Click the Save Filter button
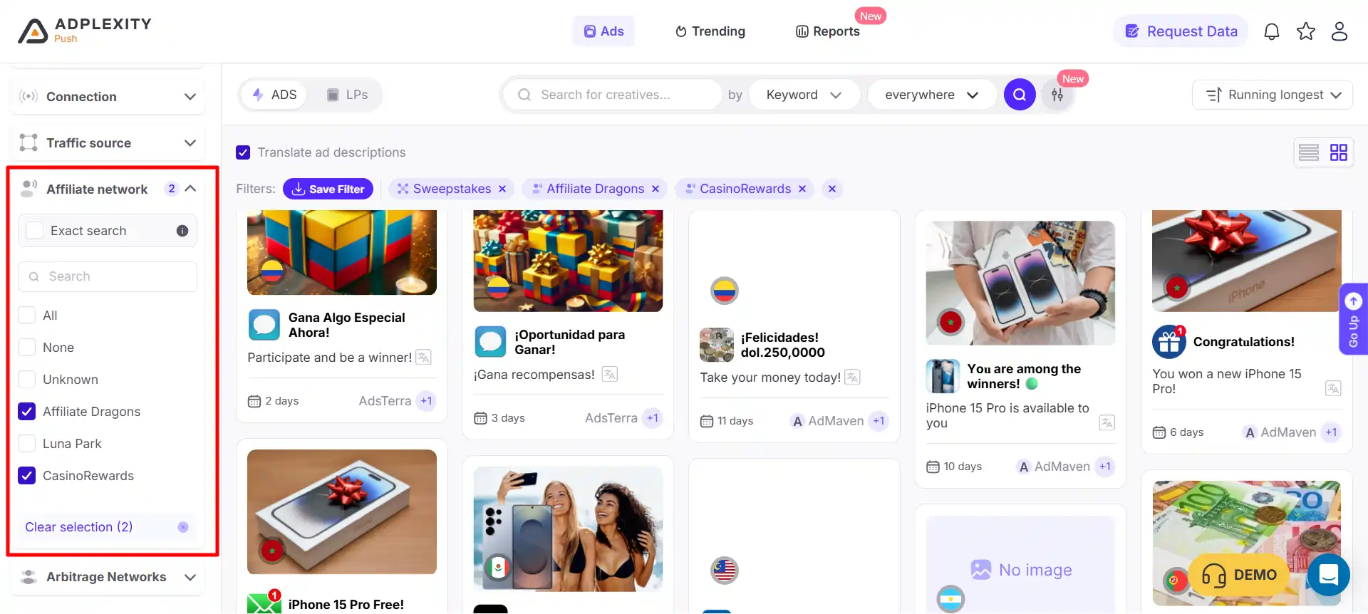 (328, 189)
